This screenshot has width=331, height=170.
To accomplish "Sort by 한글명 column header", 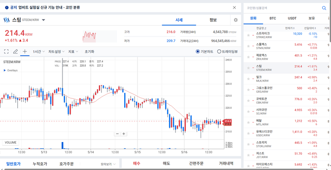I will 261,28.
